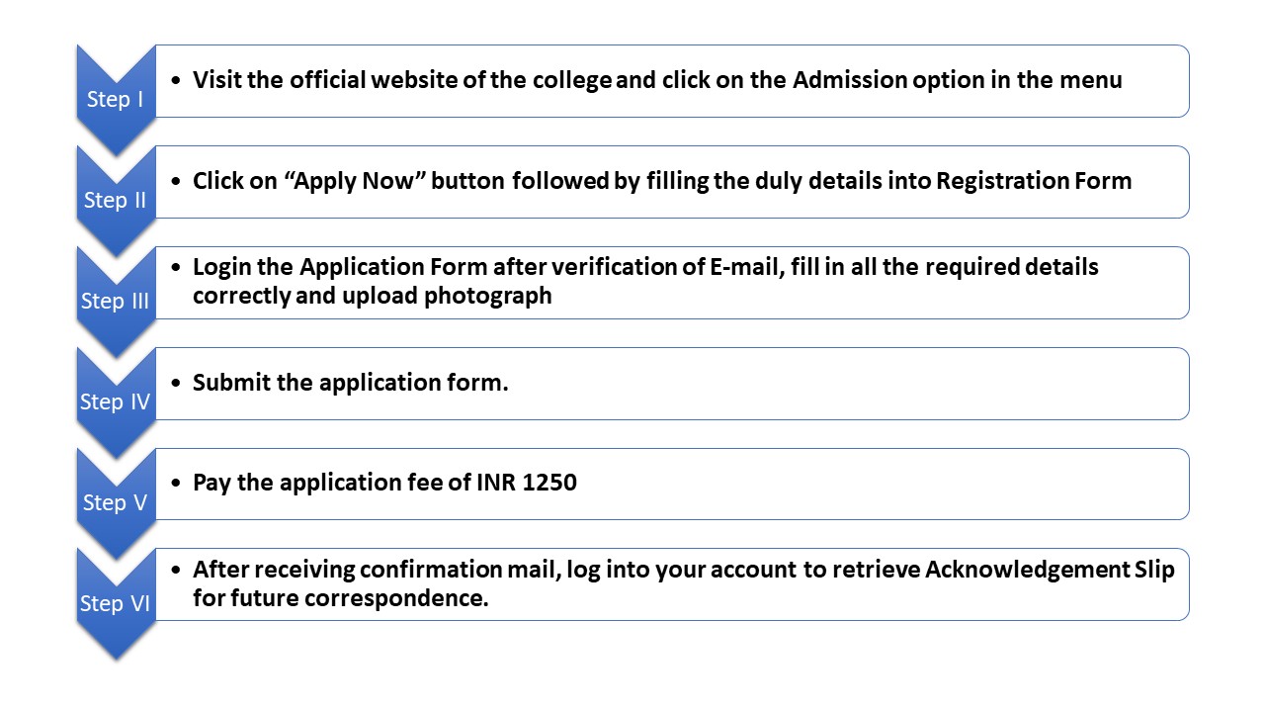The width and height of the screenshot is (1265, 712).
Task: Select the "Submit the application form." text
Action: (x=351, y=383)
